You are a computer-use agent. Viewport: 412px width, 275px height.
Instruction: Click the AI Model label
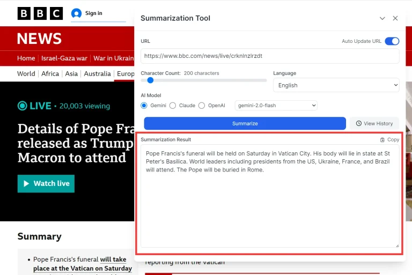[151, 95]
